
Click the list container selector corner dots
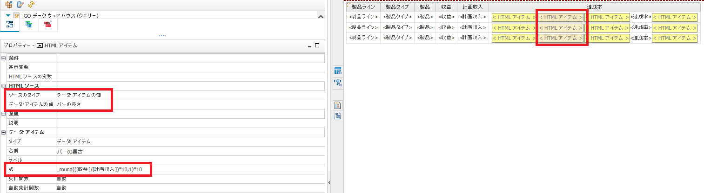348,5
